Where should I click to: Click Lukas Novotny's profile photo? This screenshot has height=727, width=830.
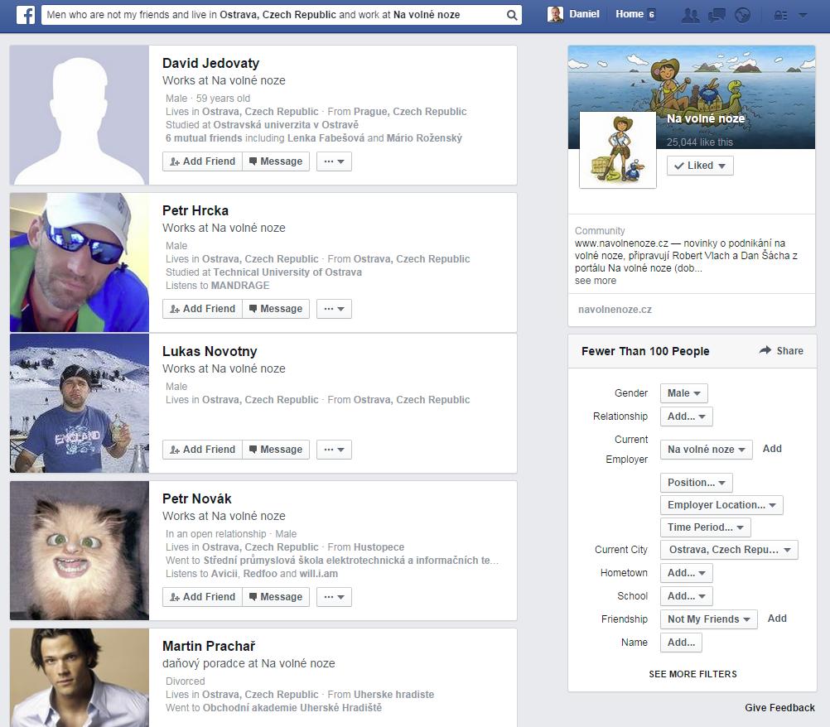[x=80, y=403]
